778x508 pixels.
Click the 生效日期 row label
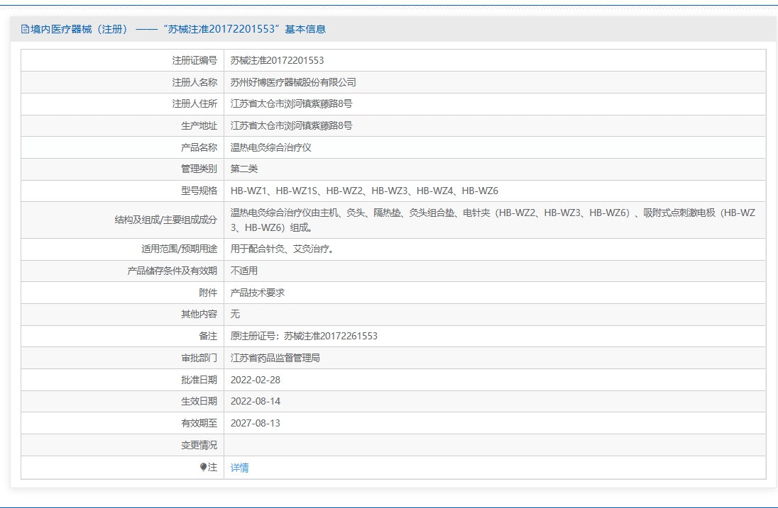point(199,401)
